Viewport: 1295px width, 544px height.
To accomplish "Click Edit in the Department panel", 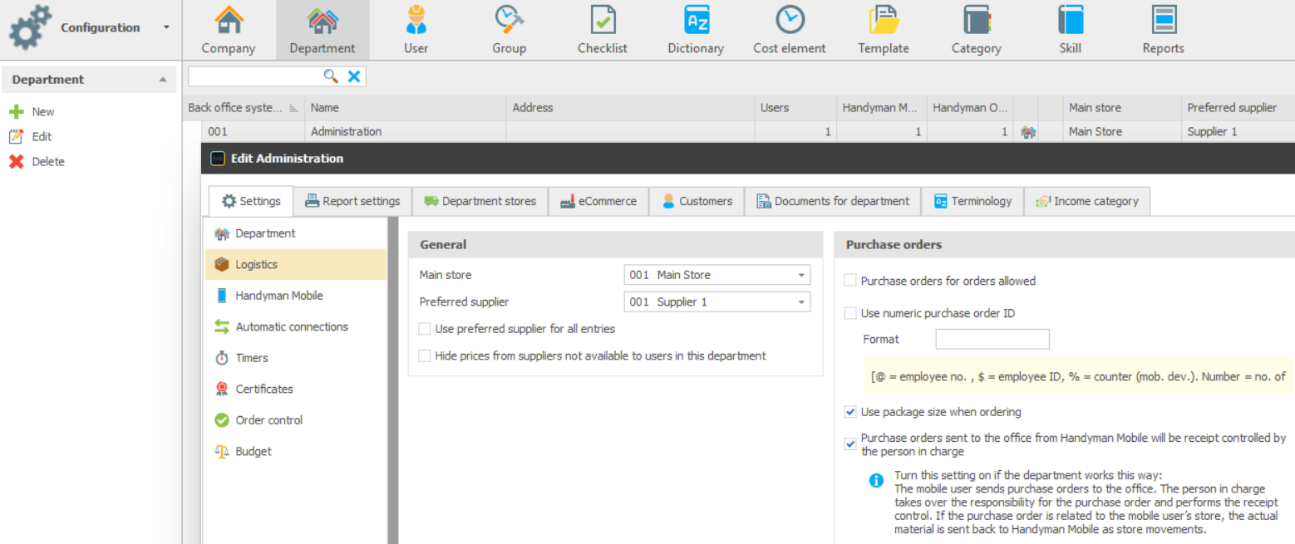I will [x=30, y=136].
